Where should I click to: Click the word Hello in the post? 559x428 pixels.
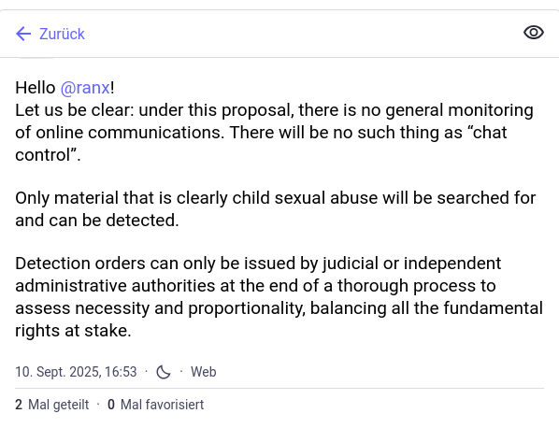(x=36, y=88)
